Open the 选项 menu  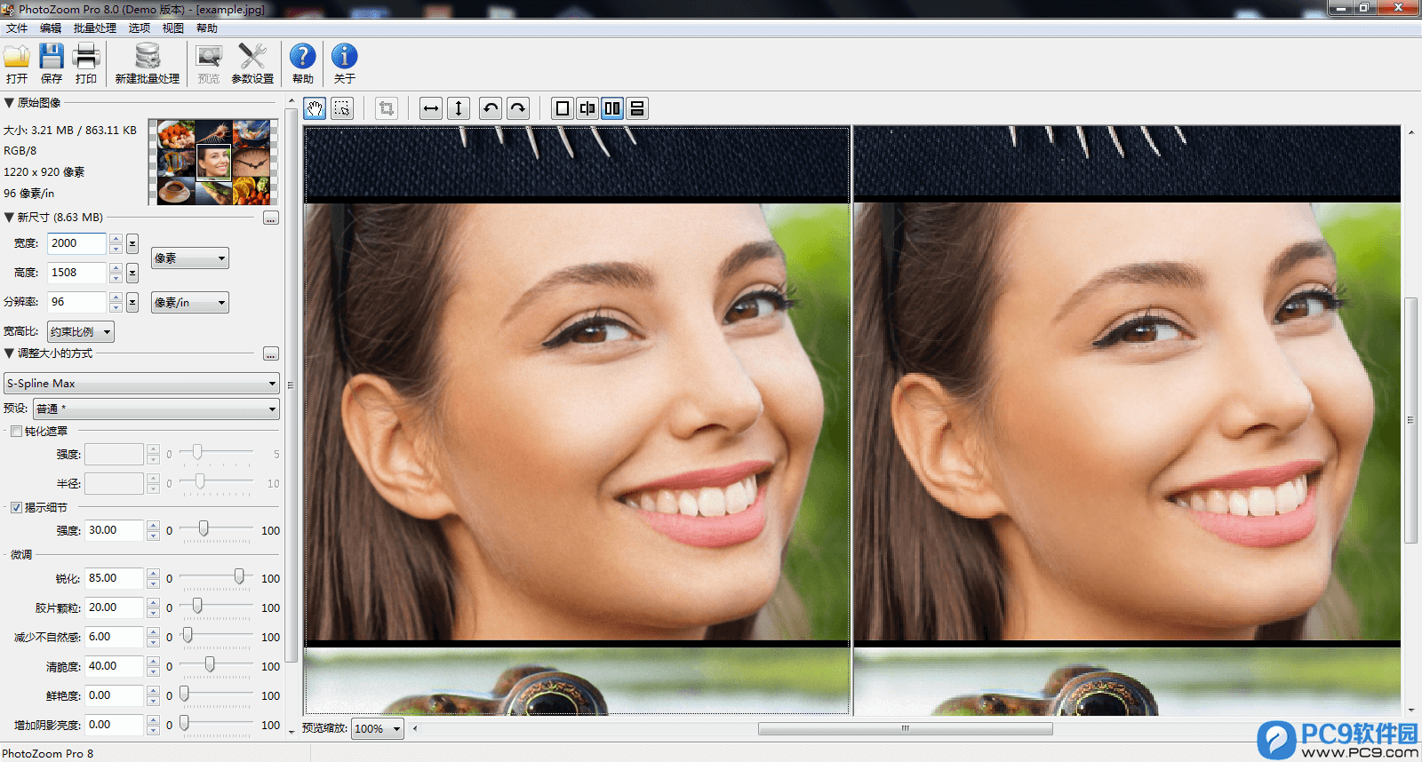point(140,28)
